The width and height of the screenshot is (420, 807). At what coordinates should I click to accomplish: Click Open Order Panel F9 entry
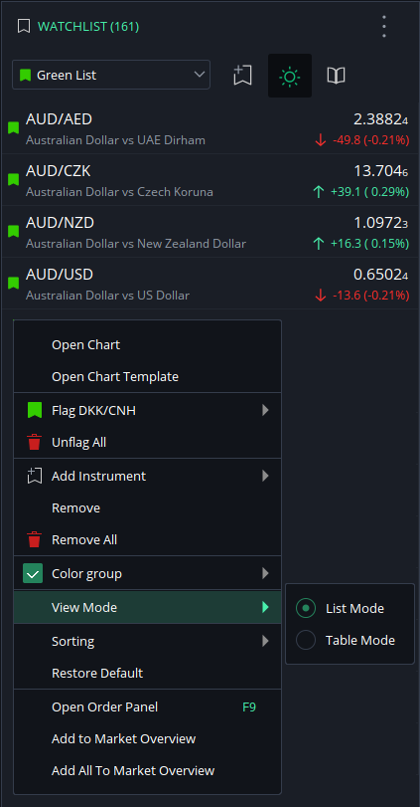coord(147,707)
